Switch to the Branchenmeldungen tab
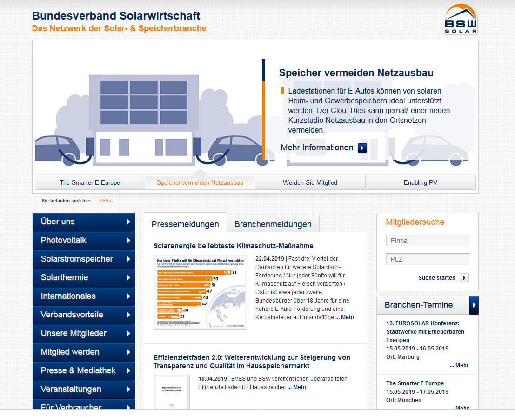 point(273,224)
